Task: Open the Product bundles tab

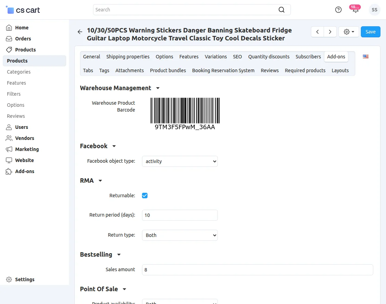Action: pos(168,70)
